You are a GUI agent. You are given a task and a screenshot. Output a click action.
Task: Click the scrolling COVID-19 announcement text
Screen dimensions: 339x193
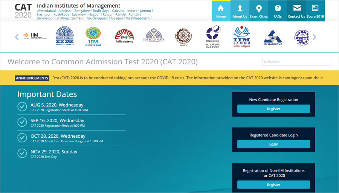pyautogui.click(x=188, y=78)
